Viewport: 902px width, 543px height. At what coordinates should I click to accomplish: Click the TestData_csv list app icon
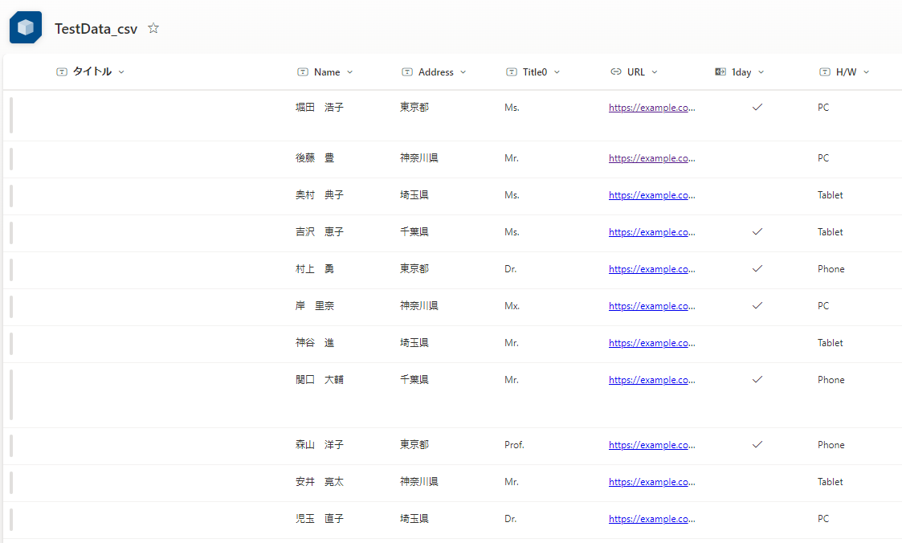pyautogui.click(x=26, y=28)
